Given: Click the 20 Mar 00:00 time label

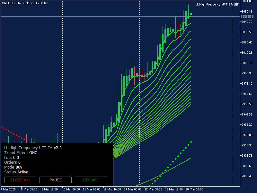Looking at the screenshot, I should (x=194, y=189).
